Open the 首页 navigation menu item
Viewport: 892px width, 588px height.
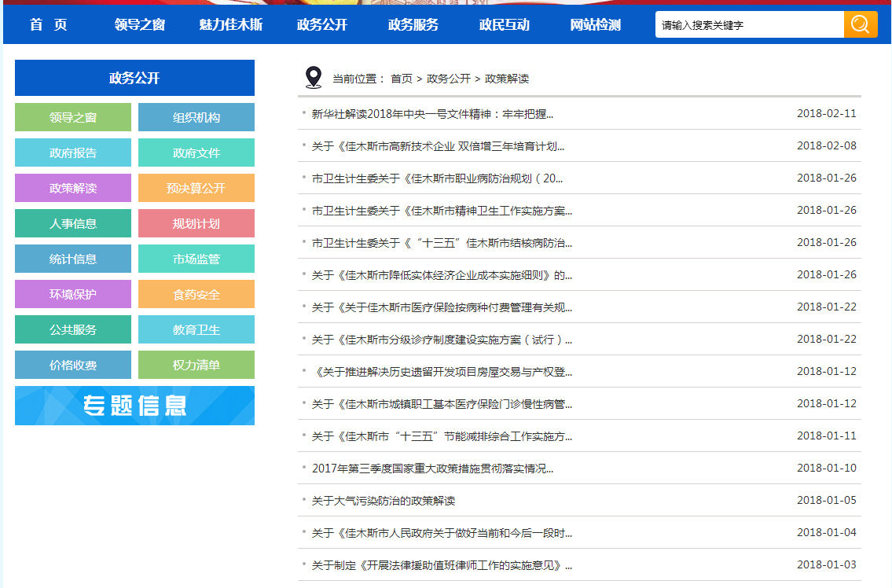coord(49,25)
